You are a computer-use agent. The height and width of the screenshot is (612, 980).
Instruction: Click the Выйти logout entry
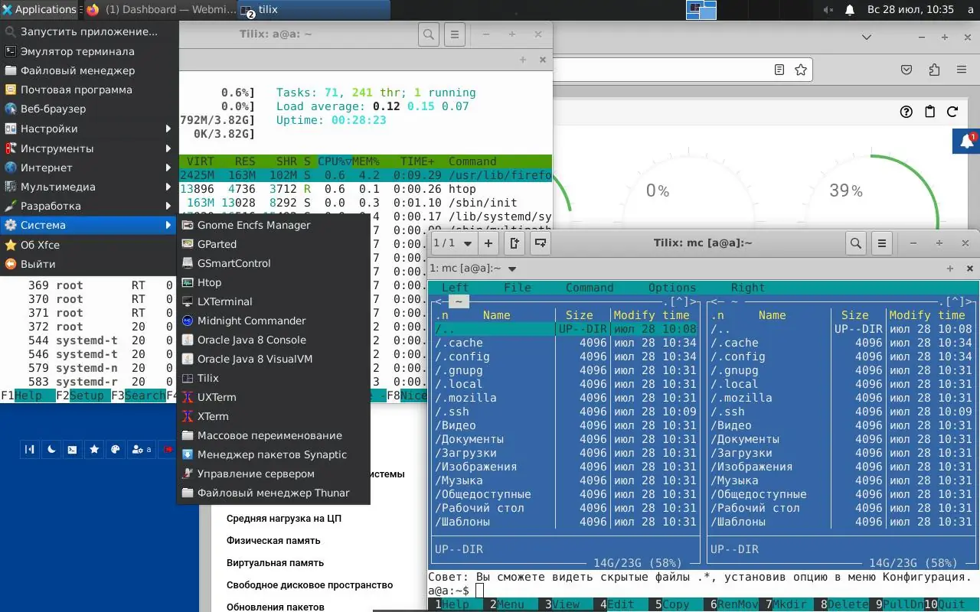pos(38,264)
